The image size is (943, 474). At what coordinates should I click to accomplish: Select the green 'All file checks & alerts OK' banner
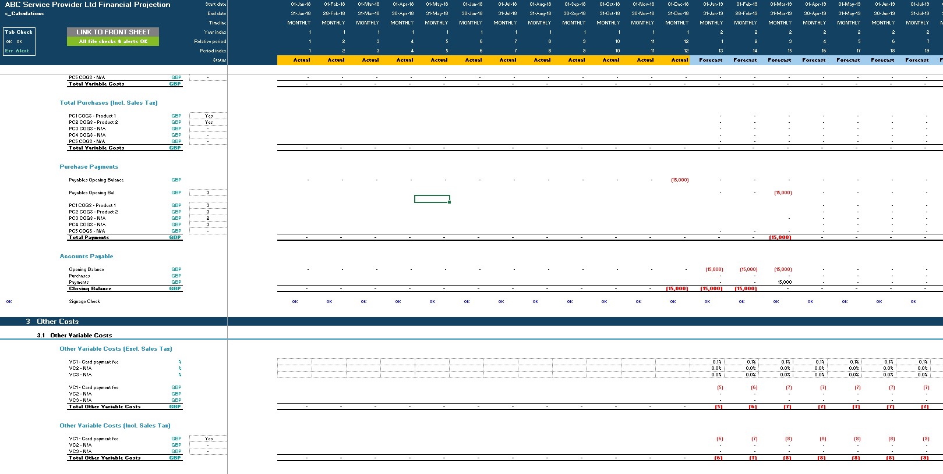pyautogui.click(x=113, y=41)
